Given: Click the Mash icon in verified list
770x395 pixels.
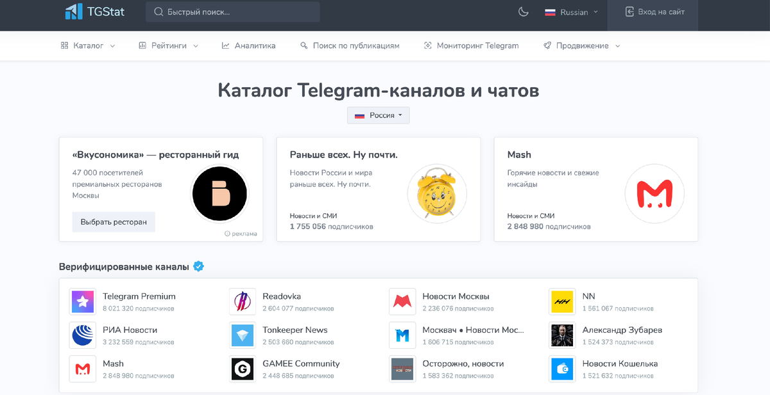Looking at the screenshot, I should (83, 369).
